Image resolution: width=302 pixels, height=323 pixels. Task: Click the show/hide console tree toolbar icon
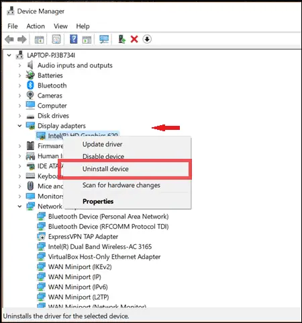click(x=40, y=40)
